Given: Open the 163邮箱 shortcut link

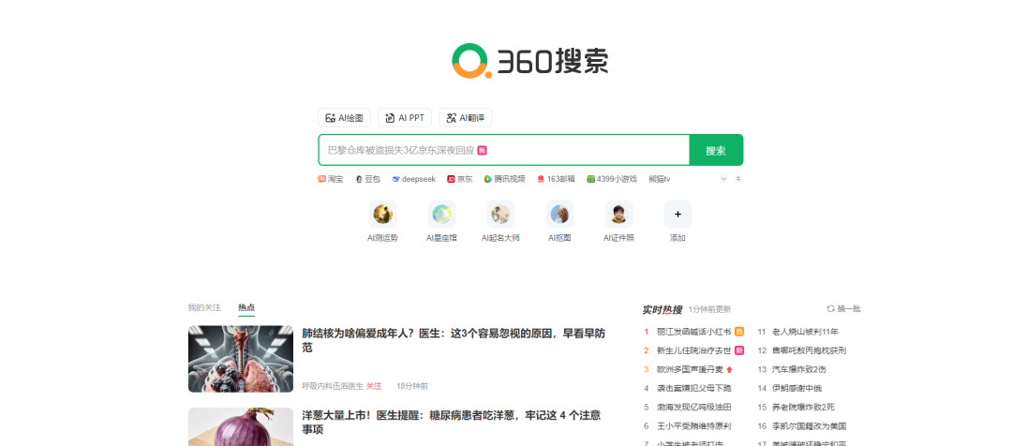Looking at the screenshot, I should click(557, 179).
